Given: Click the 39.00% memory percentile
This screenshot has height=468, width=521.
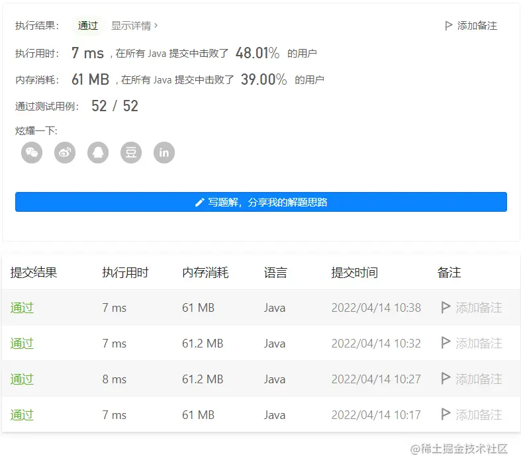Looking at the screenshot, I should point(264,79).
